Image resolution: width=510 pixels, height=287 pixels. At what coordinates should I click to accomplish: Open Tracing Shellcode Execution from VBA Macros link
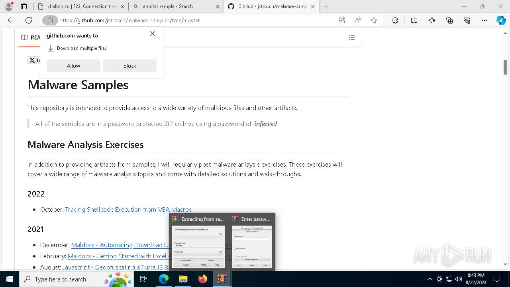pos(128,209)
